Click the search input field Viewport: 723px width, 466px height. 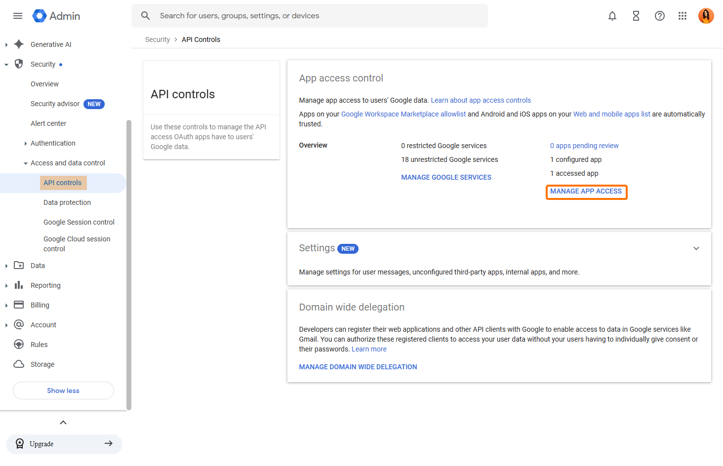316,16
